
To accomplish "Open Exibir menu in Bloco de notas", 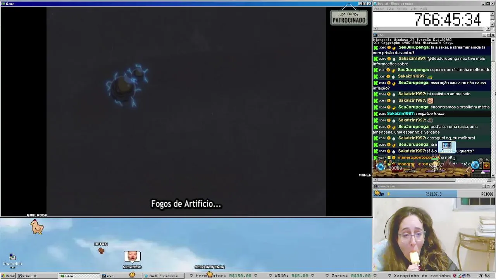I will (413, 9).
